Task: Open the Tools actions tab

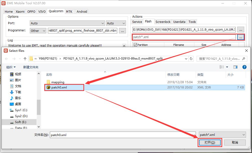Action: point(192,22)
